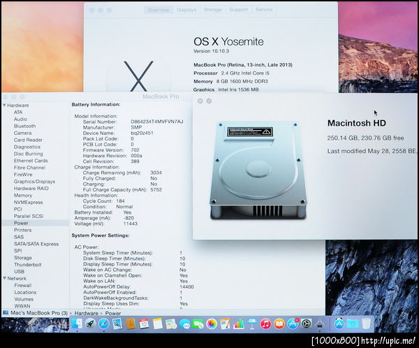Select Fibre Channel in the sidebar
Screen dimensions: 419x348
pyautogui.click(x=29, y=168)
